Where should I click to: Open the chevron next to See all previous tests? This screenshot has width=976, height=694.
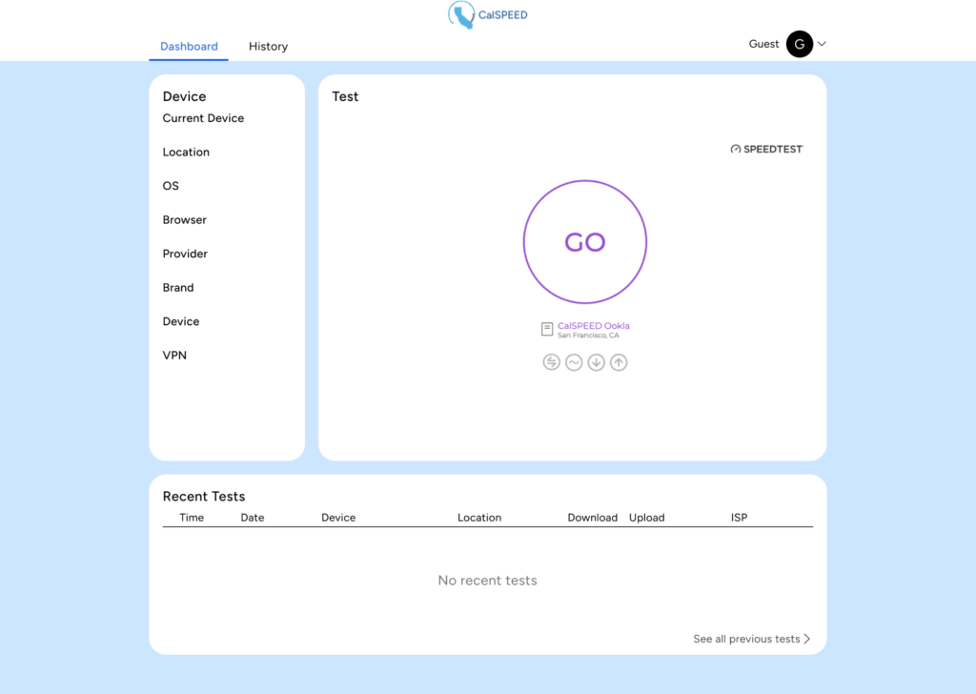tap(807, 639)
